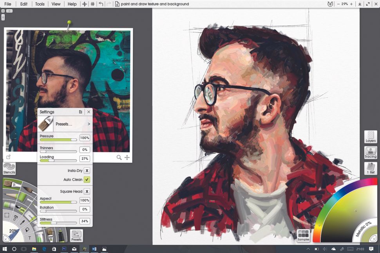
Task: Click the Stiffness slider
Action: (54, 223)
